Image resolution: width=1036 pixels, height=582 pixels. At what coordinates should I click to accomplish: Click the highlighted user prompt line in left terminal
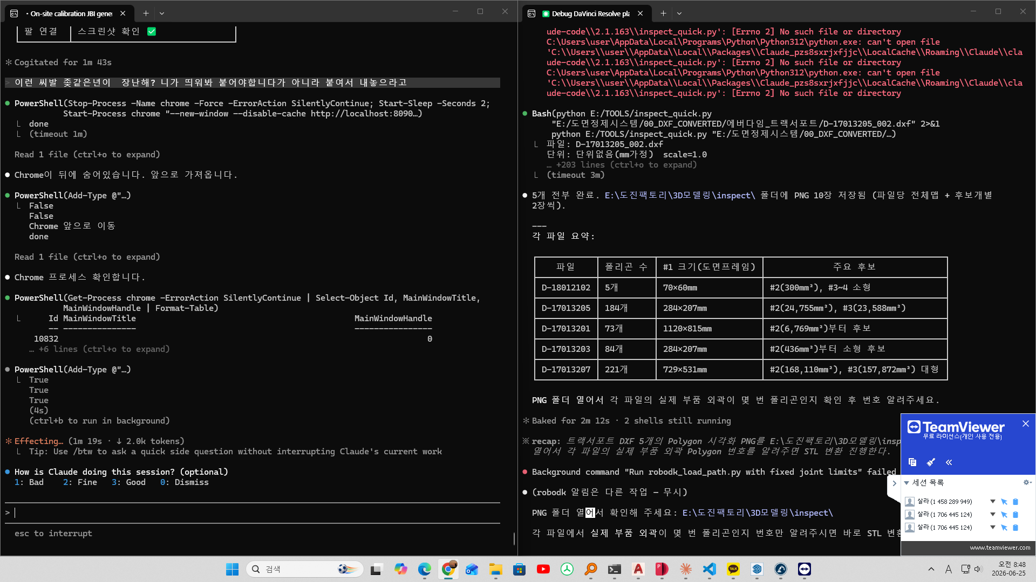[x=253, y=82]
